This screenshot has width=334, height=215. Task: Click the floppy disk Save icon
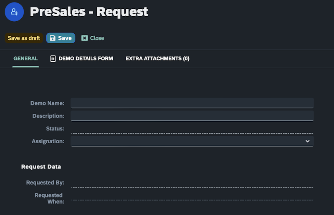[x=53, y=38]
